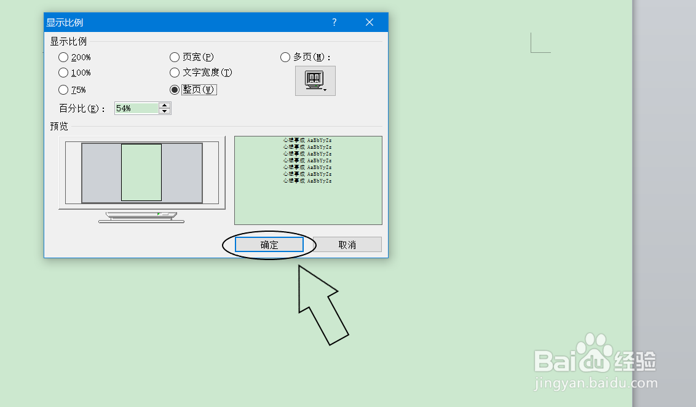Enable the 多页 (Many Pages) option

pyautogui.click(x=285, y=57)
